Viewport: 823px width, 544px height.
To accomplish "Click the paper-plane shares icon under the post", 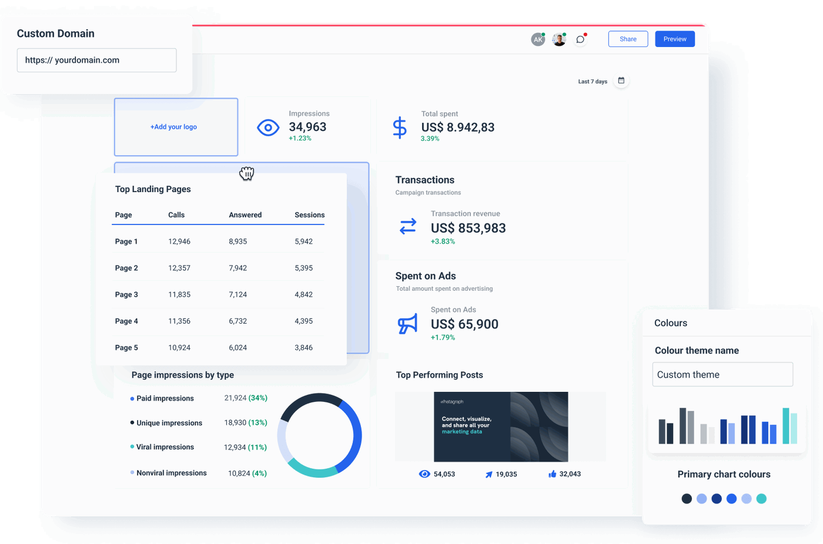I will click(489, 474).
